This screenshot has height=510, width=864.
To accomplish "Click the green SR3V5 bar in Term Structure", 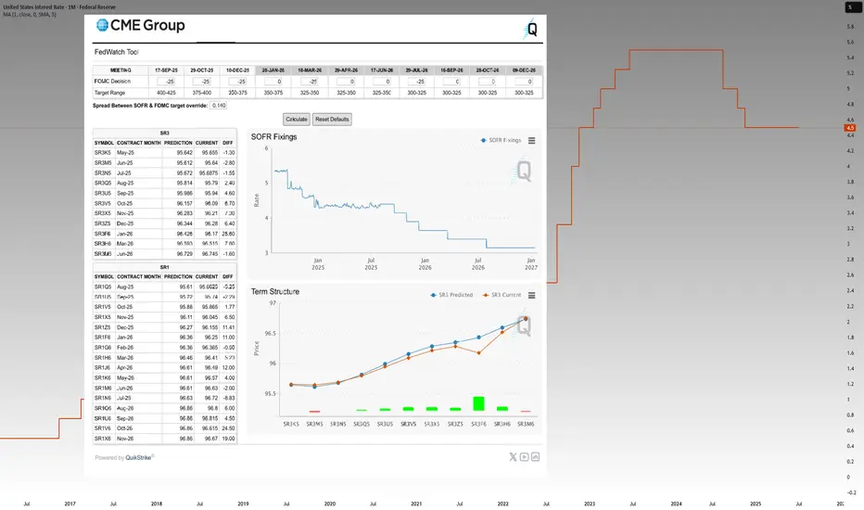I will [x=408, y=409].
